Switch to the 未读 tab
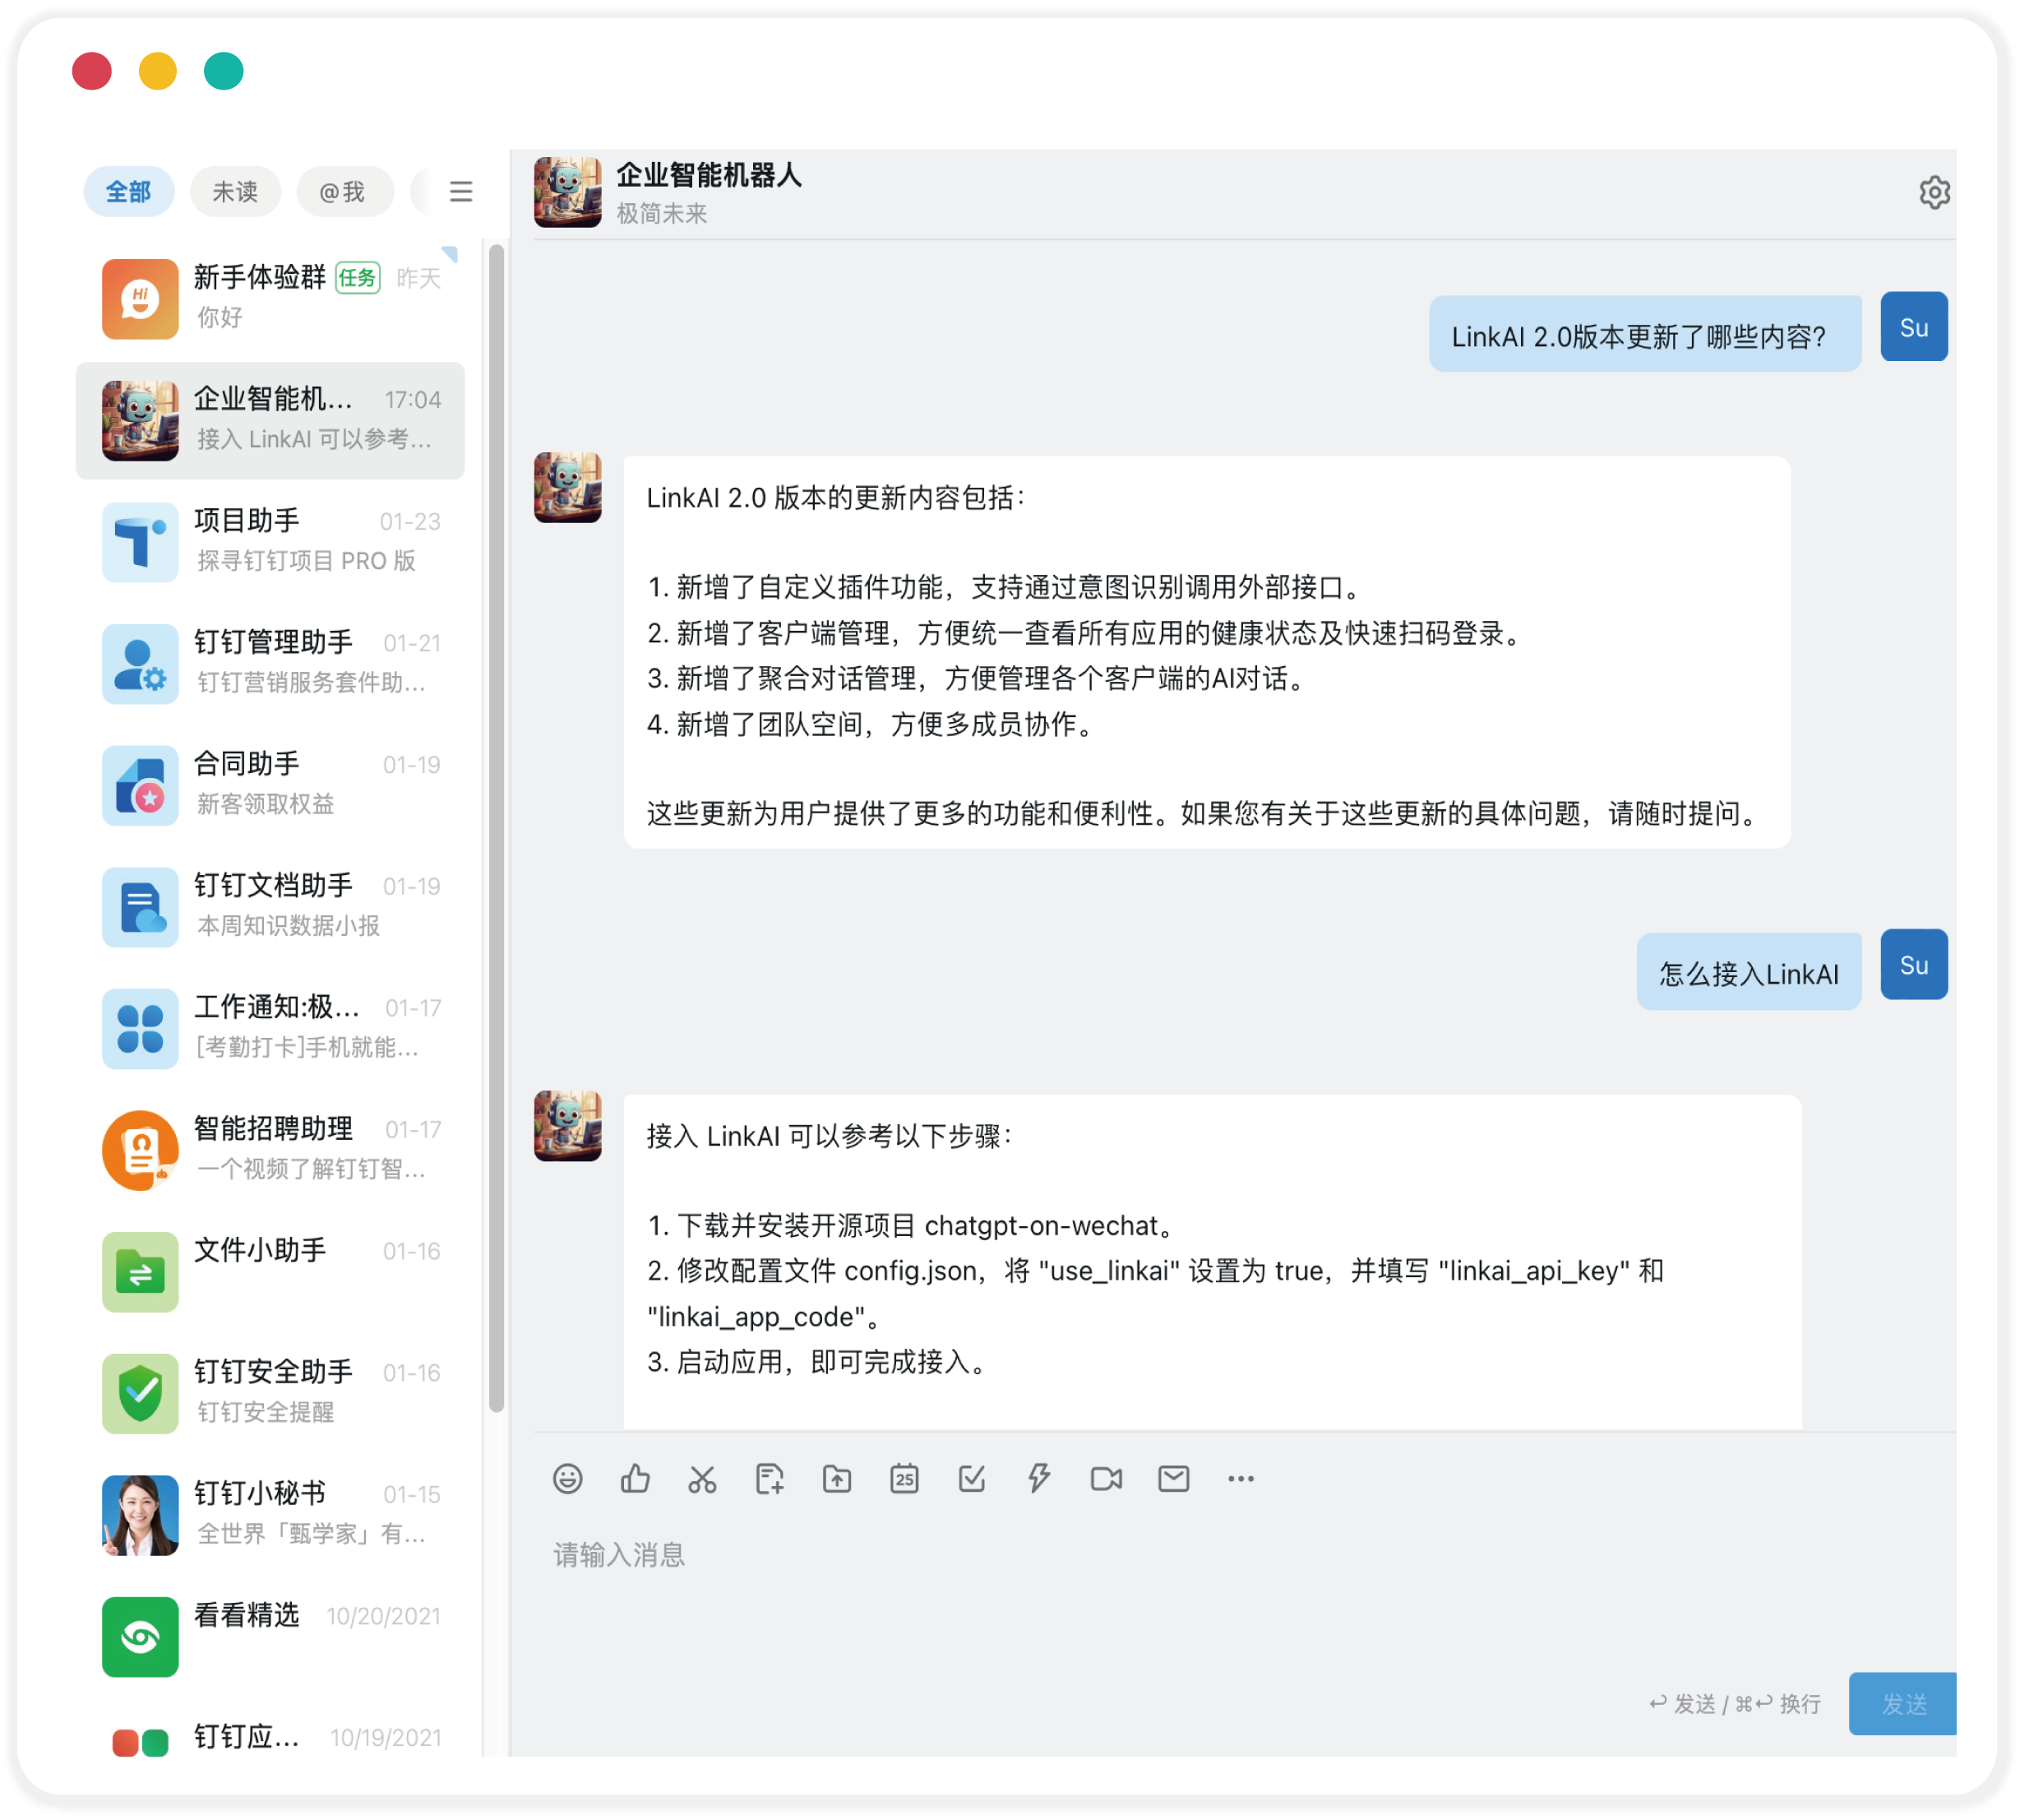Viewport: 2020px width, 1820px height. point(236,191)
